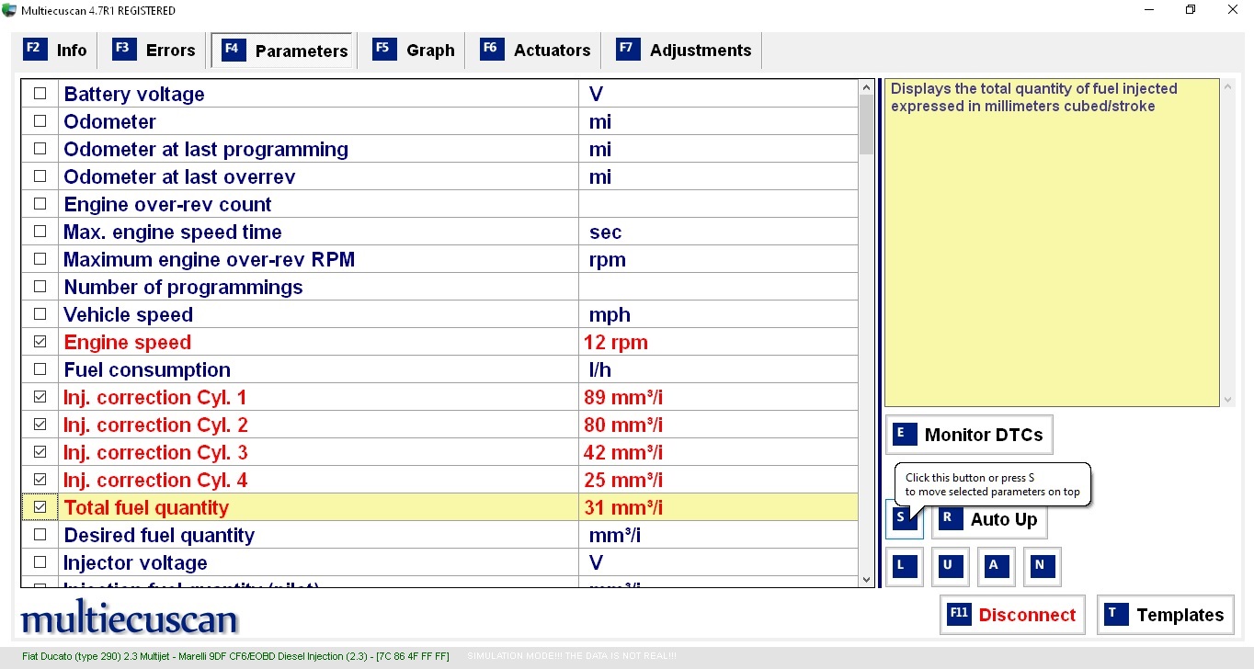This screenshot has height=669, width=1254.
Task: Tick the Battery voltage checkbox
Action: pyautogui.click(x=40, y=94)
